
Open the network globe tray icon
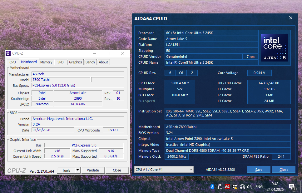pyautogui.click(x=242, y=186)
